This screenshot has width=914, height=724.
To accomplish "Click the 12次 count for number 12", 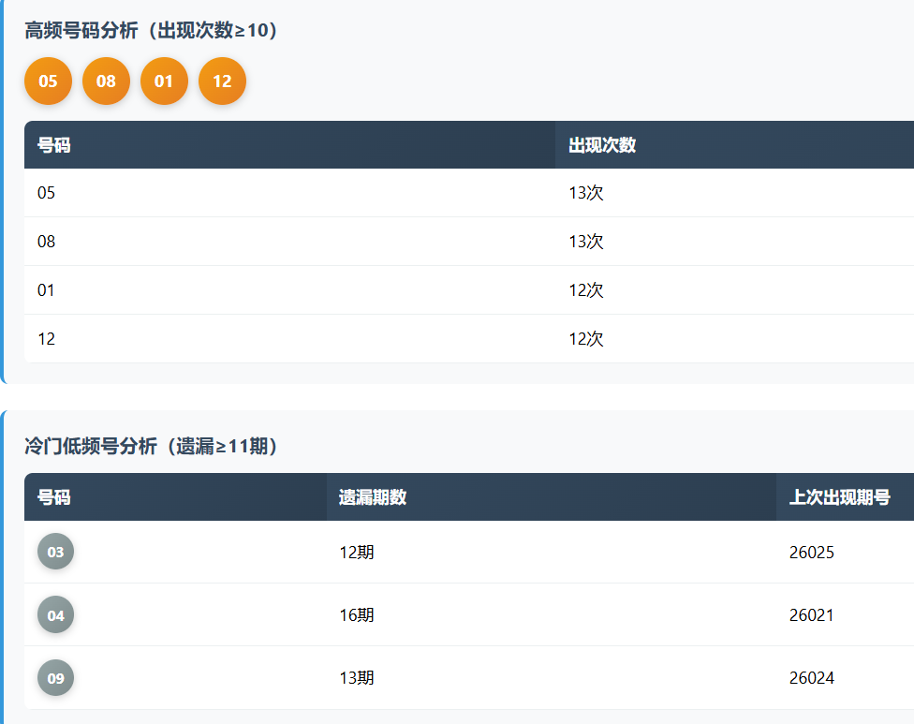I will pyautogui.click(x=586, y=339).
